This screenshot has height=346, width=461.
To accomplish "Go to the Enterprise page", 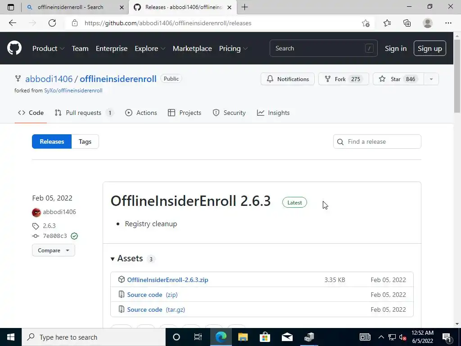I will tap(112, 49).
